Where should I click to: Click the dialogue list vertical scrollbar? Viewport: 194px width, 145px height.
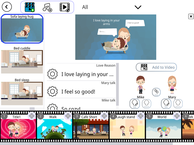[118, 84]
